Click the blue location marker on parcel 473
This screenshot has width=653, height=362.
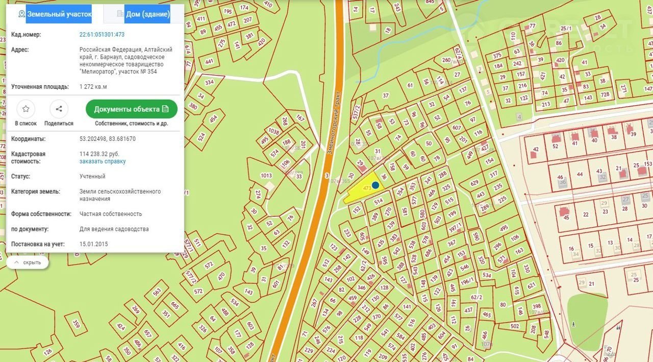(x=375, y=185)
